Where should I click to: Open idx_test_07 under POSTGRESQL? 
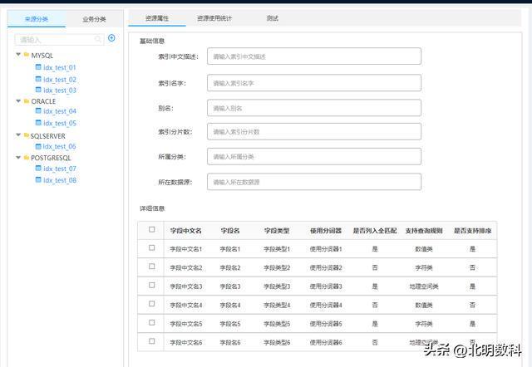coord(59,169)
